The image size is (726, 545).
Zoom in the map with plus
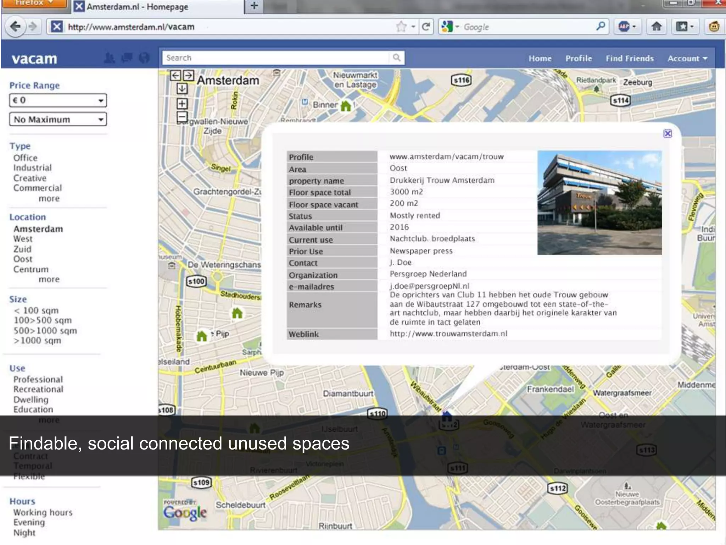[182, 104]
